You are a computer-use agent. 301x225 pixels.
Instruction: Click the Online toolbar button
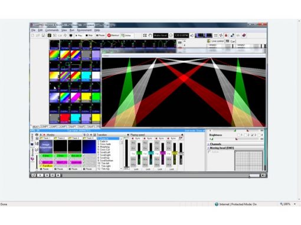click(126, 35)
